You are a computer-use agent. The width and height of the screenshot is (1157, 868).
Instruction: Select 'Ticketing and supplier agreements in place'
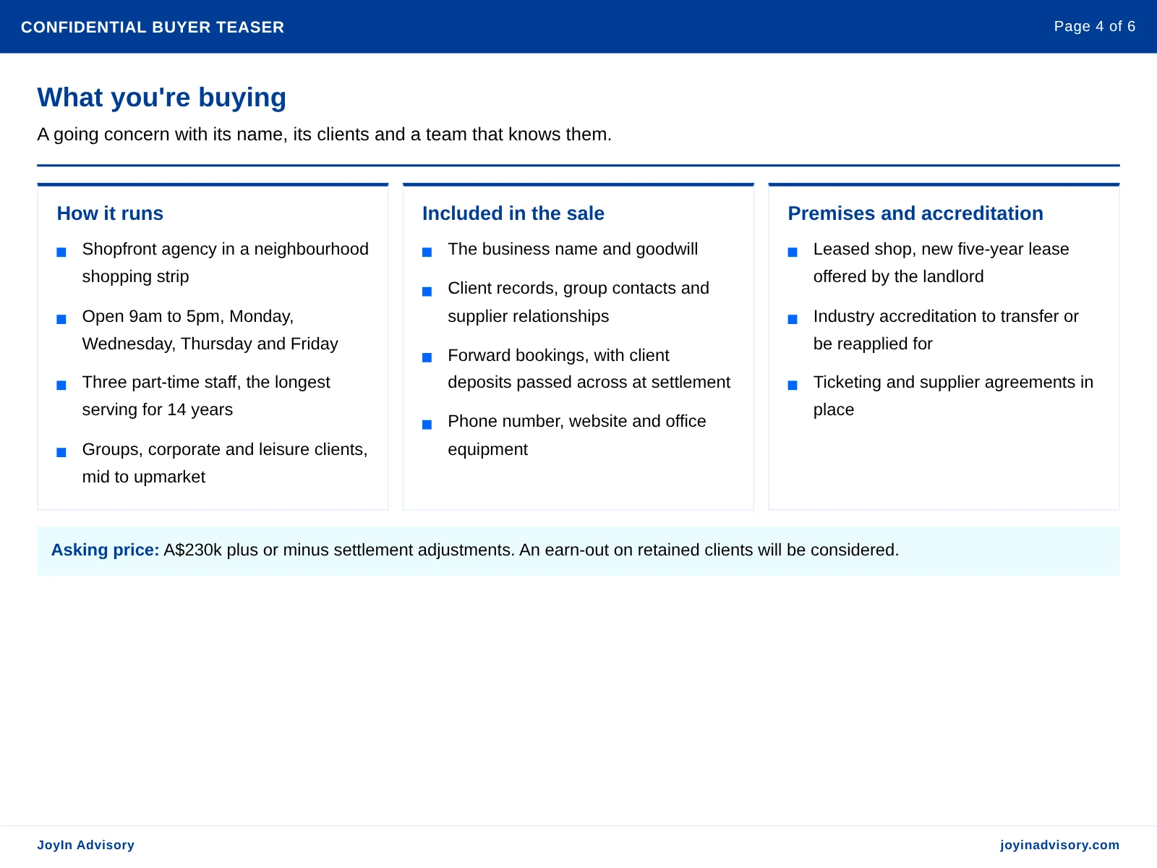(953, 396)
